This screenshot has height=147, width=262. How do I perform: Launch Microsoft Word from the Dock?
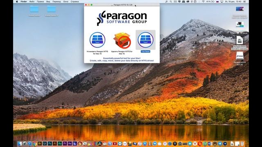[x=210, y=143]
